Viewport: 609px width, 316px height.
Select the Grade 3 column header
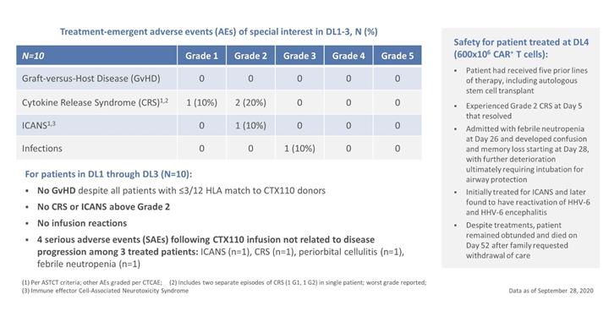click(x=299, y=56)
